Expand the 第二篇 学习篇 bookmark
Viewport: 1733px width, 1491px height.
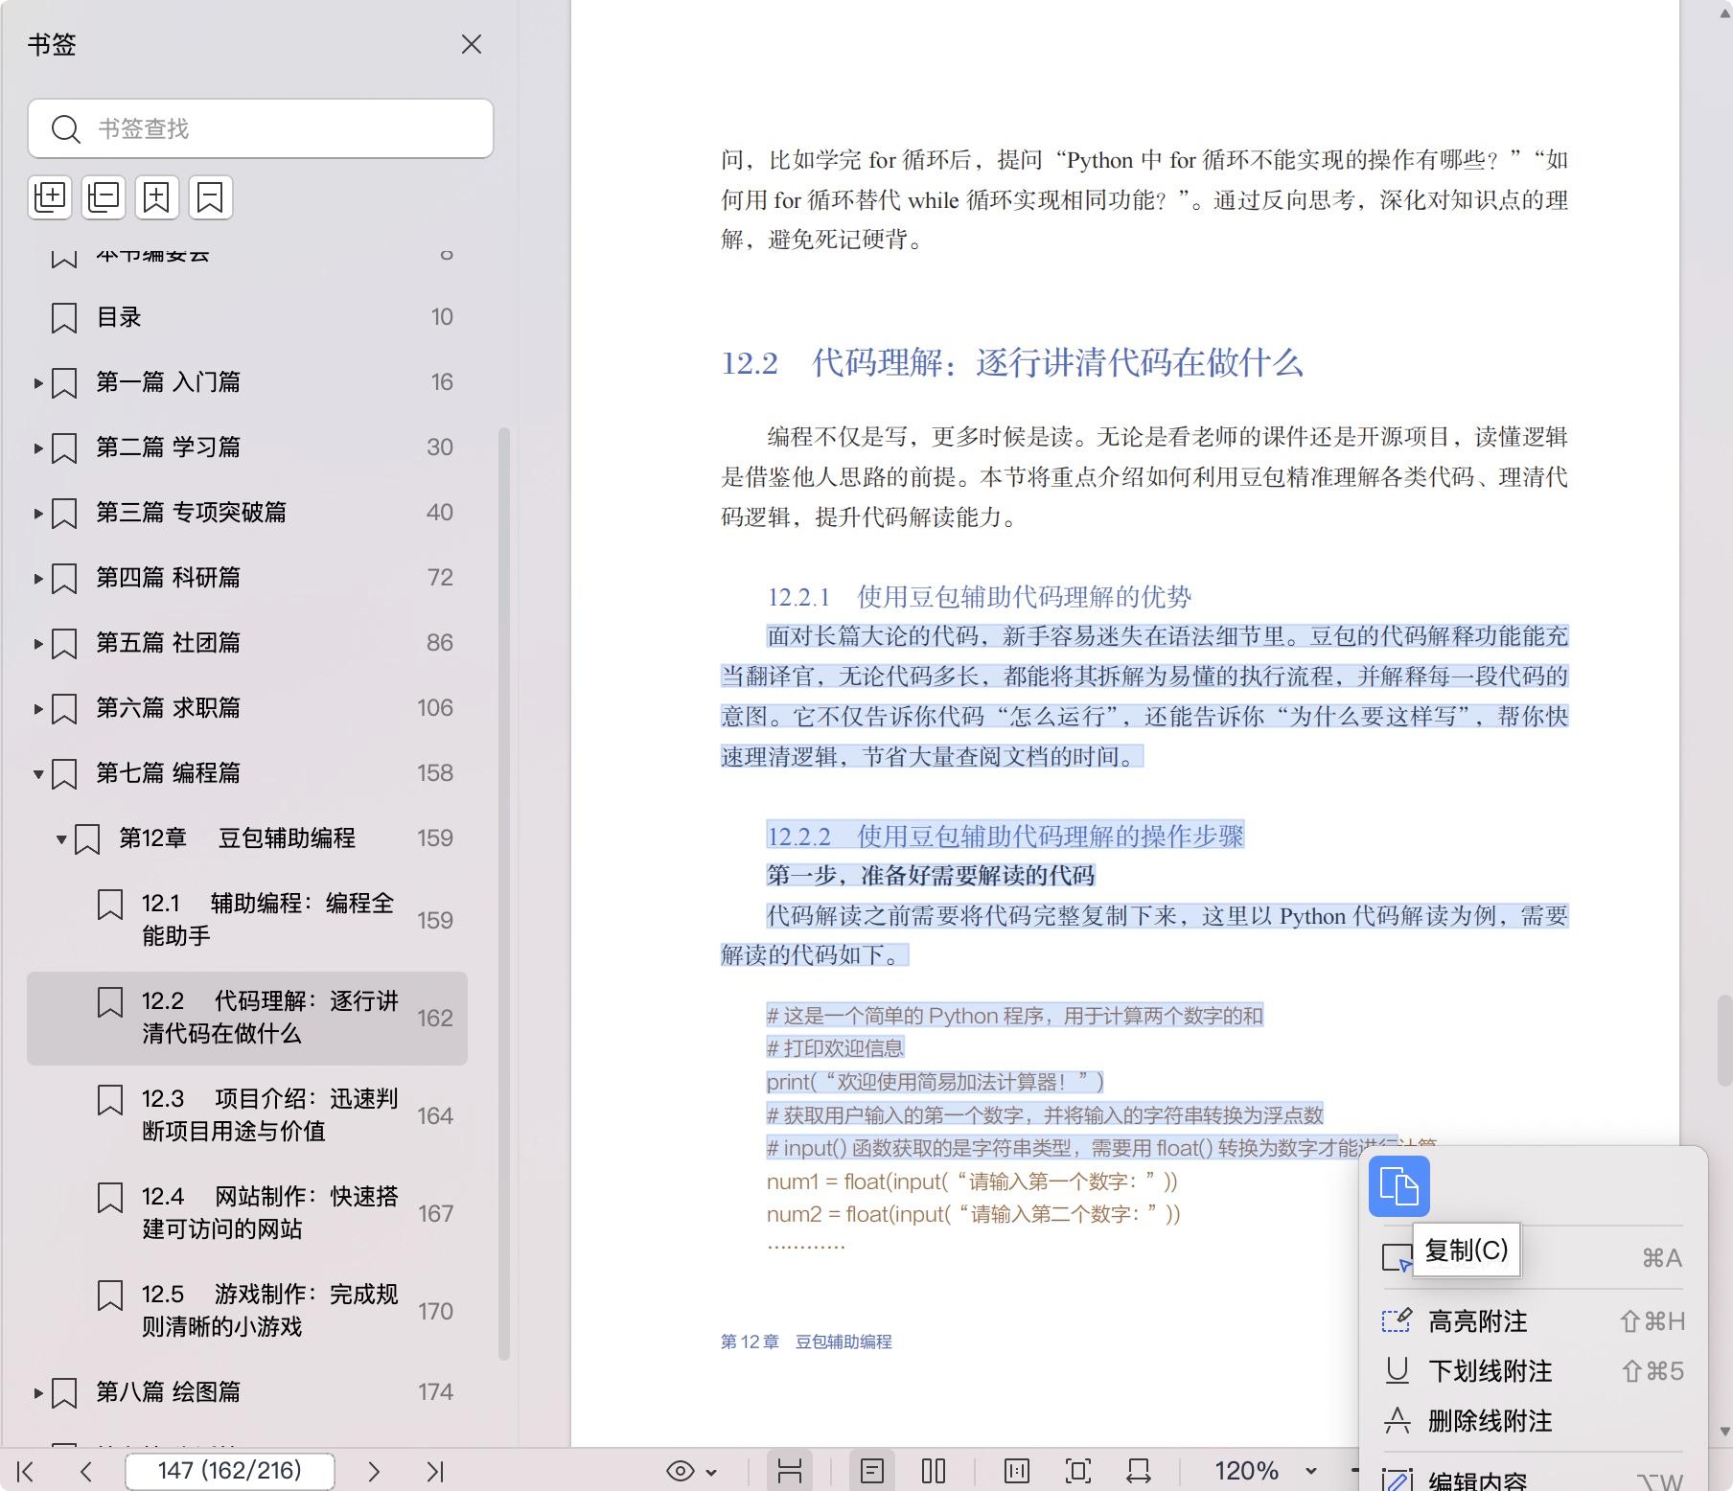click(x=38, y=448)
